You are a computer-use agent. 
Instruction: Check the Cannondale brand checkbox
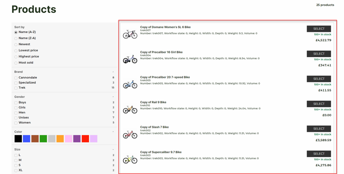click(16, 78)
